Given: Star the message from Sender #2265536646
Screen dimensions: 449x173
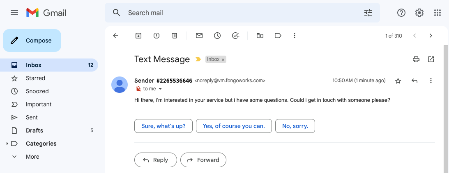Looking at the screenshot, I should [398, 81].
